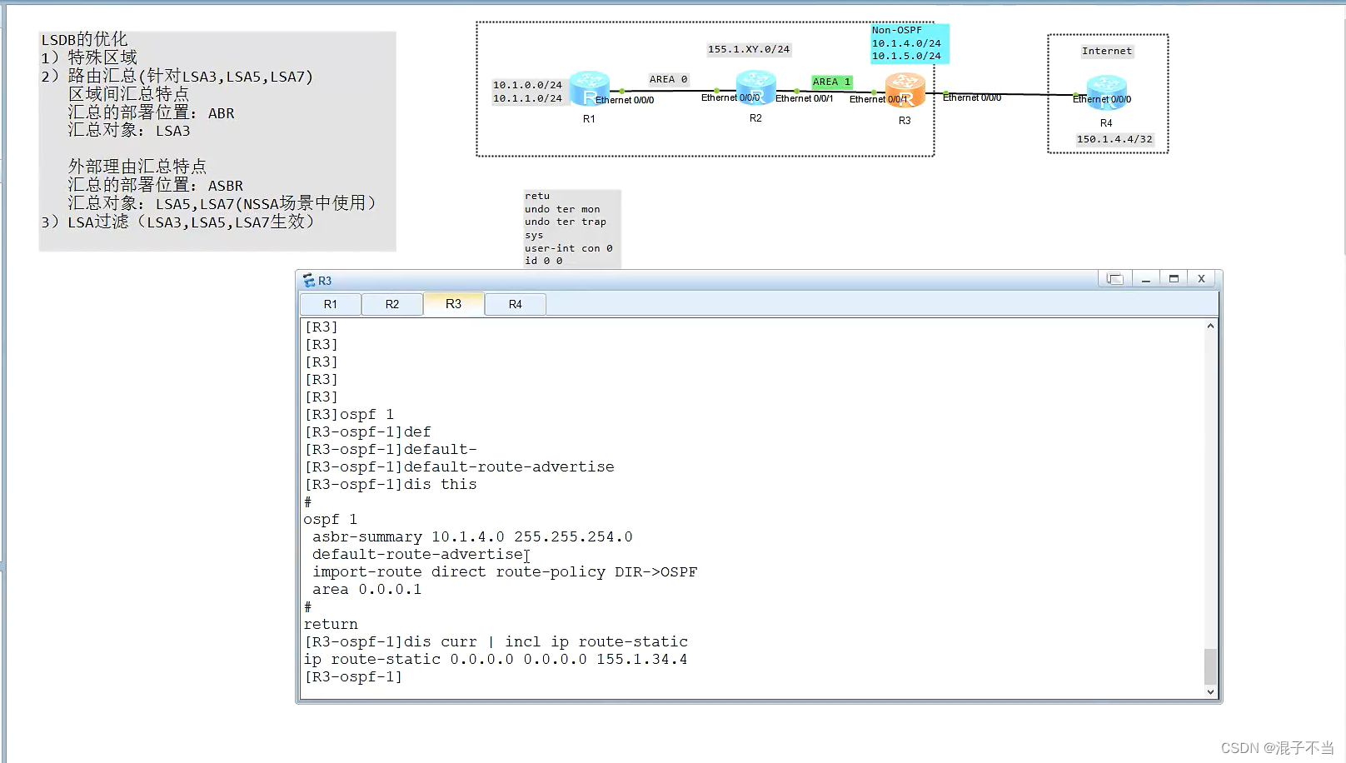
Task: Click the area 0.0.0.1 config line
Action: click(366, 589)
